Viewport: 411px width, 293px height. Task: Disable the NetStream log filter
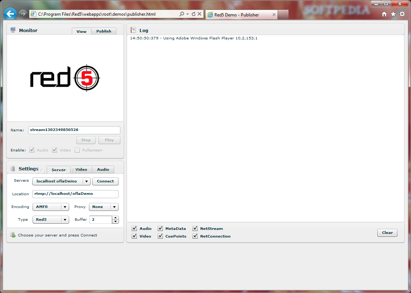pos(195,228)
